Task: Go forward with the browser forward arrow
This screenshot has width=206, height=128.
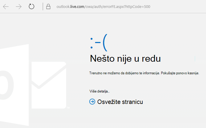Action: pyautogui.click(x=19, y=6)
